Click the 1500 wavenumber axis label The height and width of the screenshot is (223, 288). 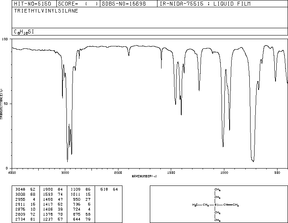[171, 173]
